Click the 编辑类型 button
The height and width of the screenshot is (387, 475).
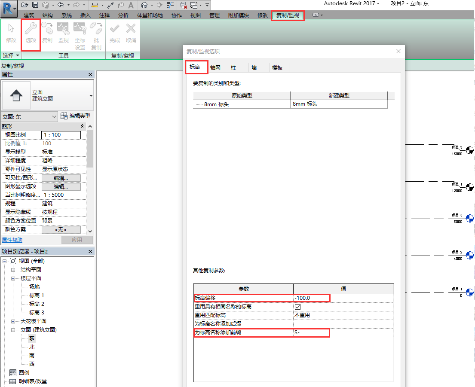click(76, 116)
